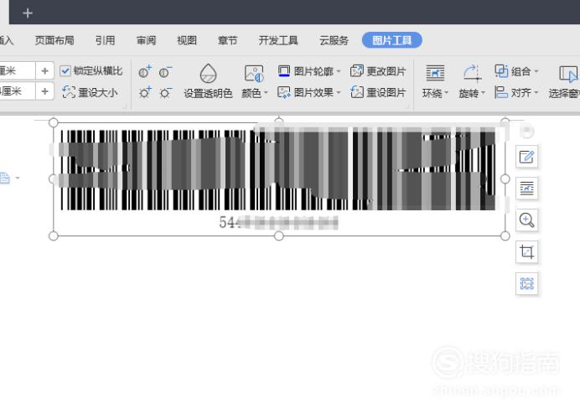
Task: Open the 章节 tab
Action: point(227,40)
